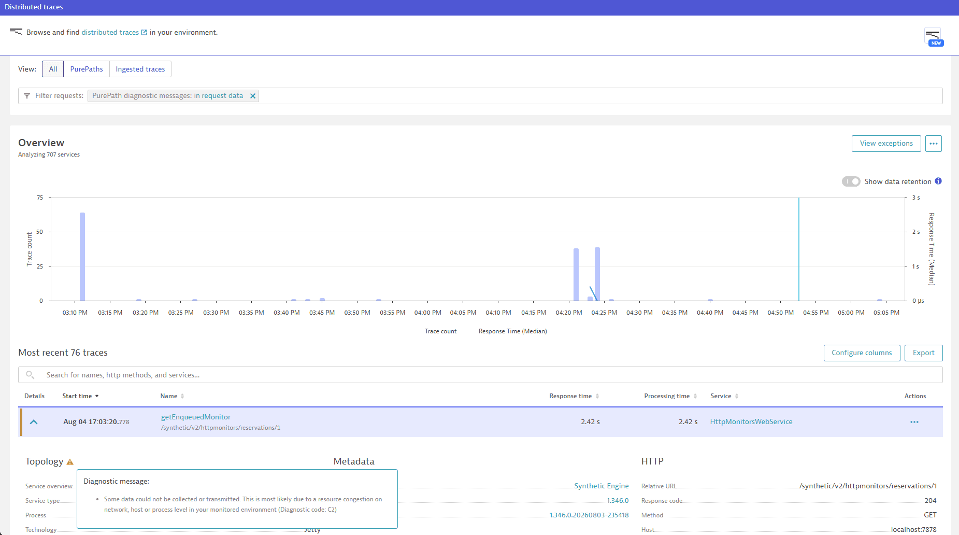Click the distributed traces header icon
This screenshot has height=535, width=959.
coord(16,32)
